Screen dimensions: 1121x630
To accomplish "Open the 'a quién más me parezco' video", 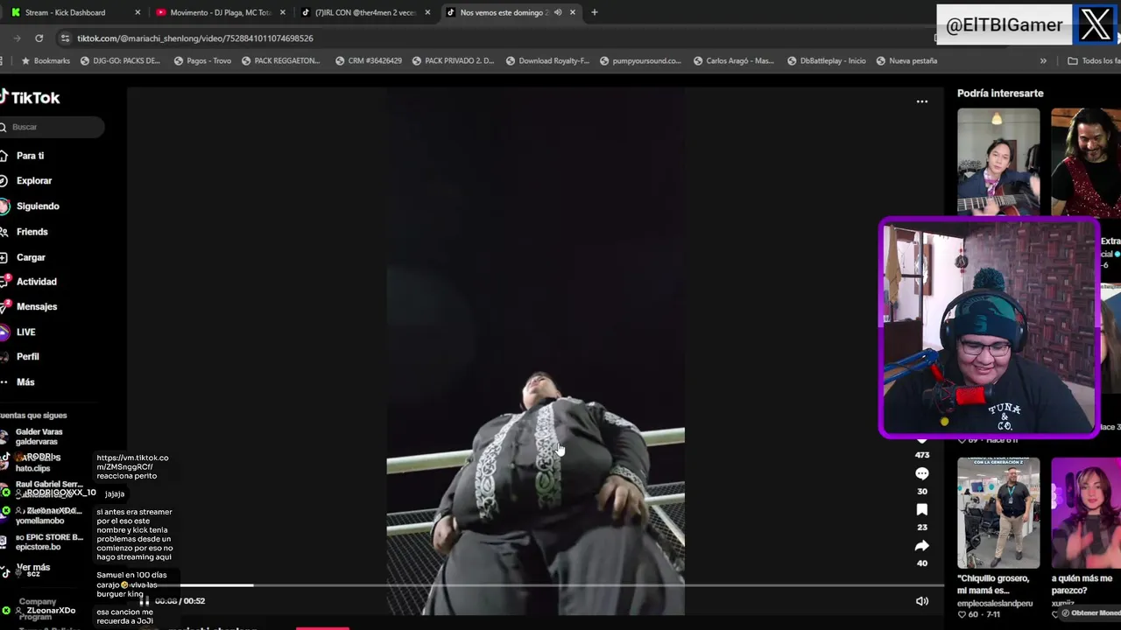I will coord(1086,513).
